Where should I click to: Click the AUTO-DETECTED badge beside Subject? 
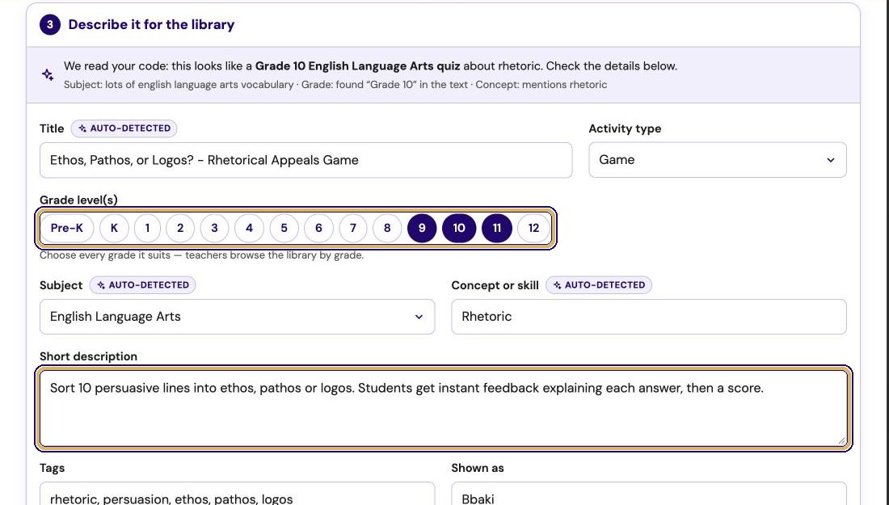point(143,285)
